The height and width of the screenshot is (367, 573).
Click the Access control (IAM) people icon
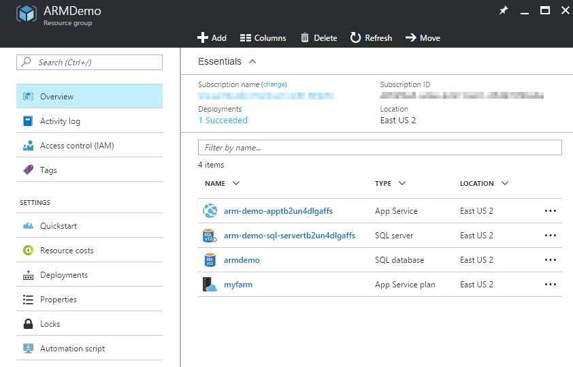pos(28,146)
